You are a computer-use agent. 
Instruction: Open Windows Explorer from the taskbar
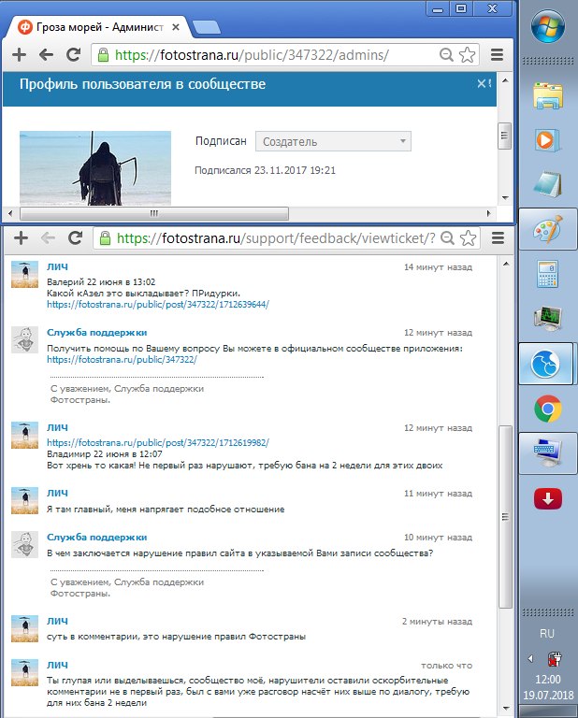[547, 97]
